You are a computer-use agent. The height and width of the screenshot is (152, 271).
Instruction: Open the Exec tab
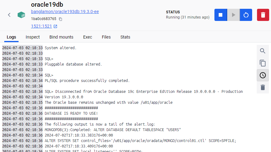[88, 37]
